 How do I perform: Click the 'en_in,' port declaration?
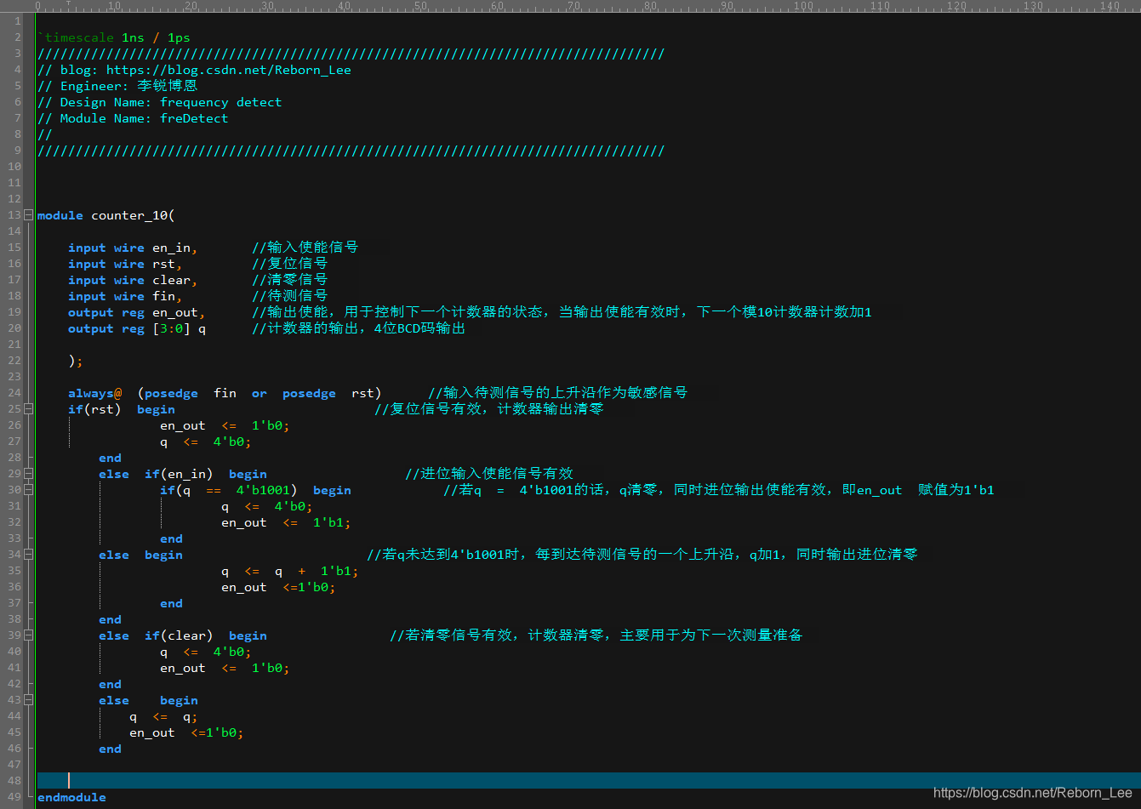coord(174,248)
